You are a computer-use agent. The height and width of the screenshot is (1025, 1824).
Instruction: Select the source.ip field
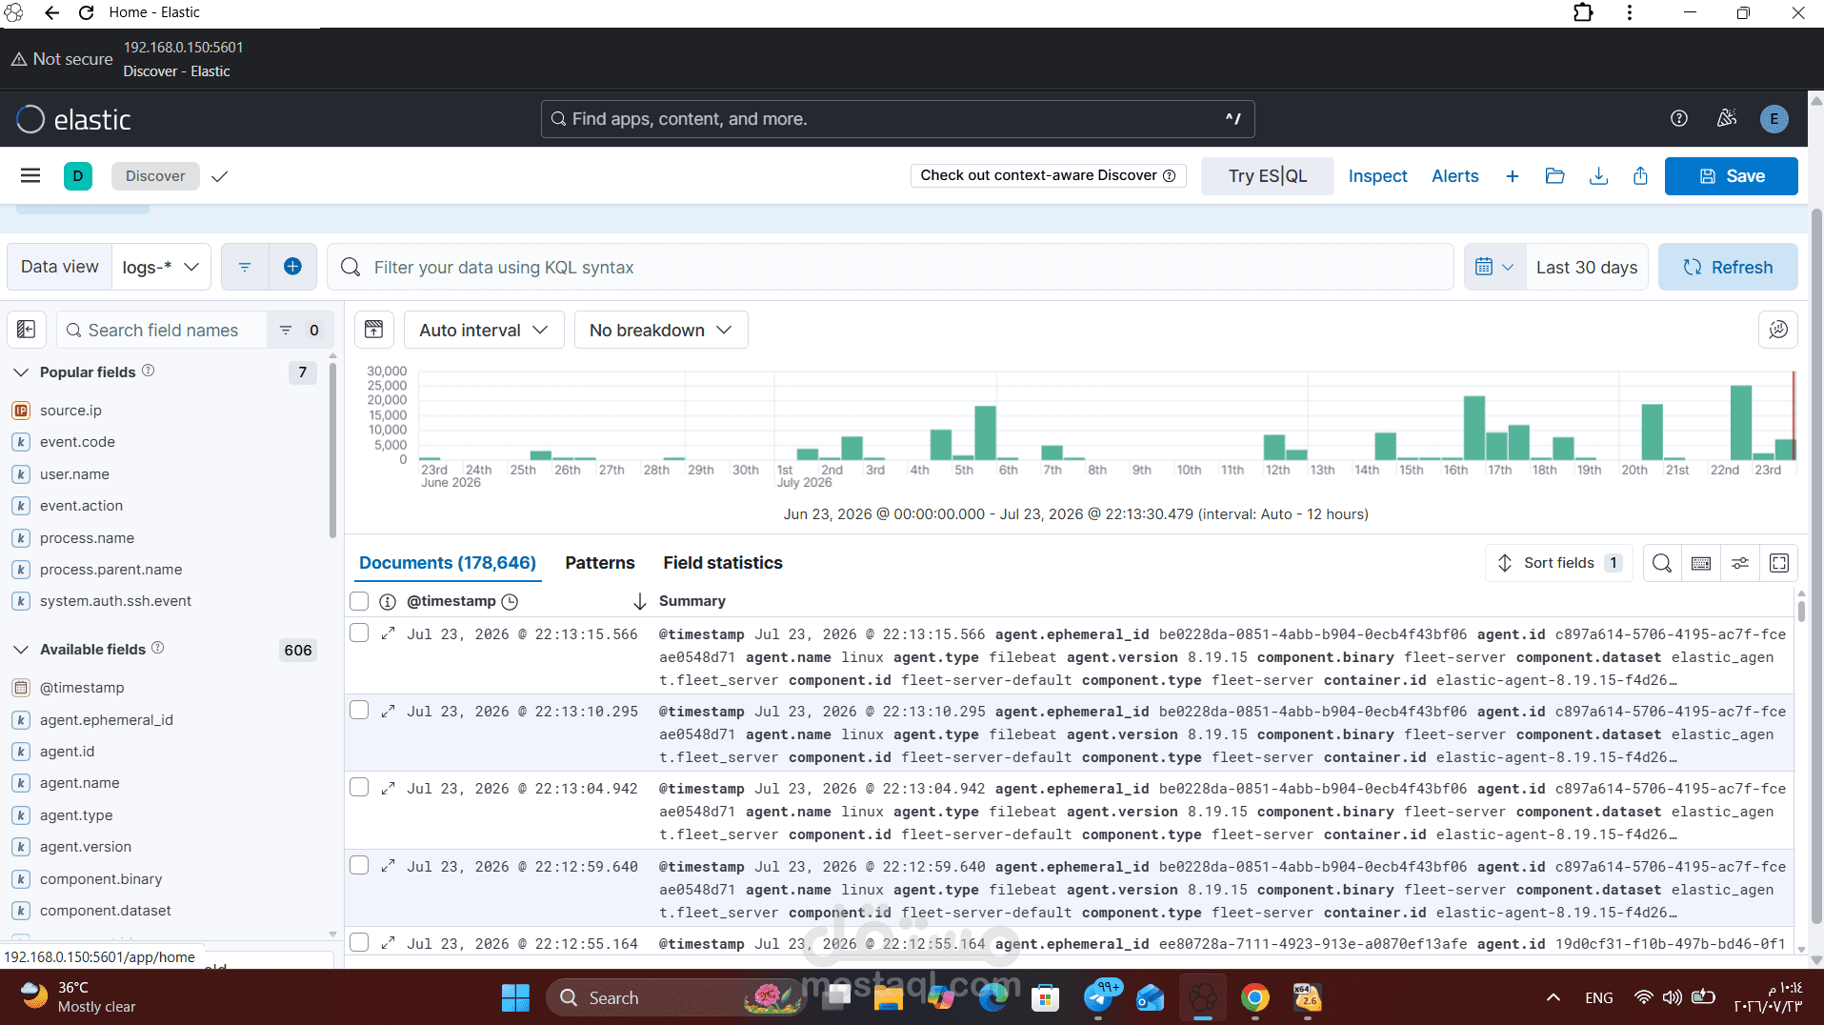tap(70, 411)
